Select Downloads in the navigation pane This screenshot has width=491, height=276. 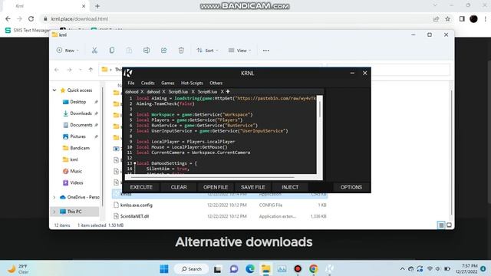tap(81, 113)
